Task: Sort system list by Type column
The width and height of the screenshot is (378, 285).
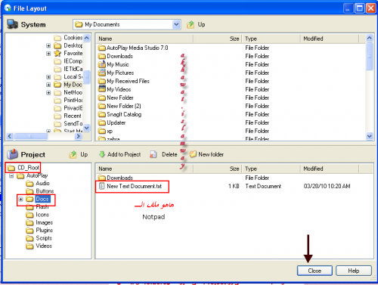Action: tap(271, 39)
